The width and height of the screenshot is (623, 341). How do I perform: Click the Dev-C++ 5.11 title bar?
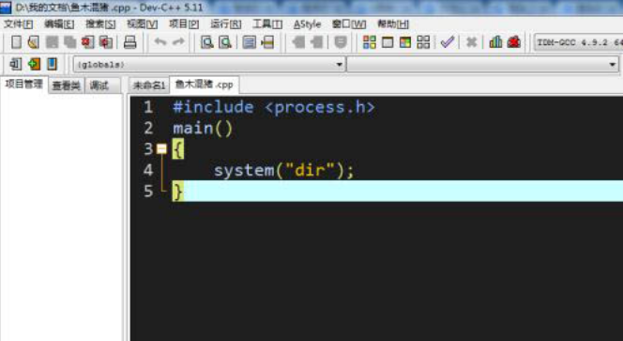click(311, 8)
